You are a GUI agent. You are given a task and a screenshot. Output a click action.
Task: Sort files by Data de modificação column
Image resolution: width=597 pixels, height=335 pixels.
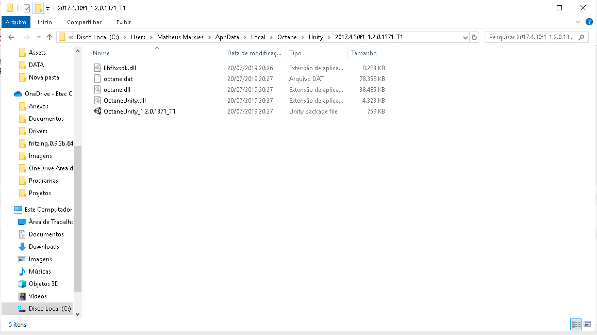pos(255,53)
